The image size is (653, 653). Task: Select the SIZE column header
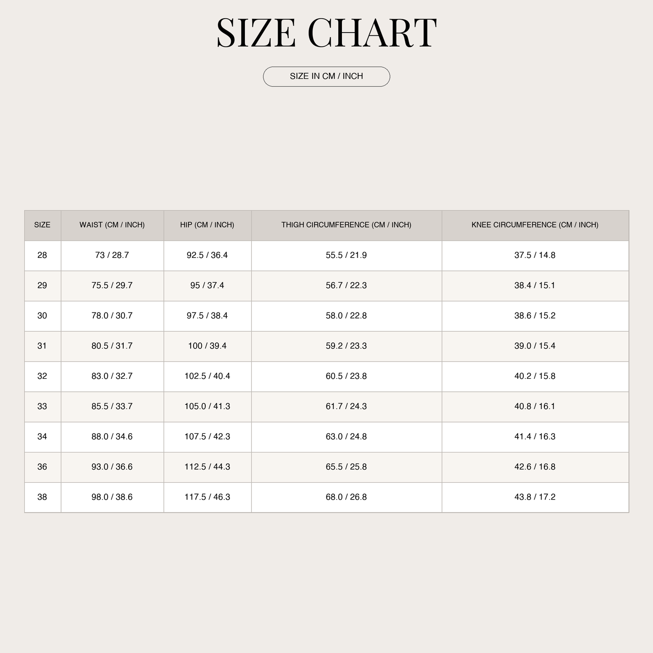[x=42, y=225]
